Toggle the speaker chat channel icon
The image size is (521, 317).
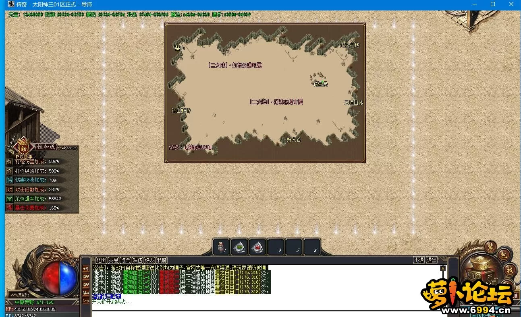tap(86, 268)
